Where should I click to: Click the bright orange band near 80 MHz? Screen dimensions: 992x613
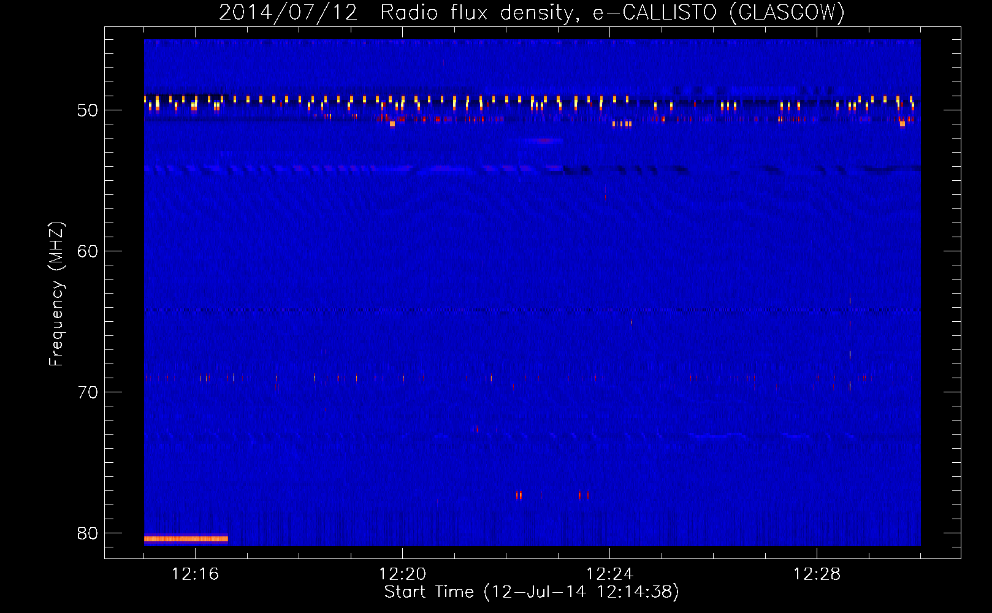[x=186, y=539]
